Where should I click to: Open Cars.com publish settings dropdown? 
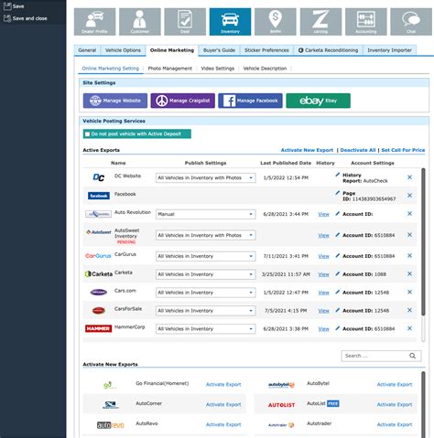point(205,293)
